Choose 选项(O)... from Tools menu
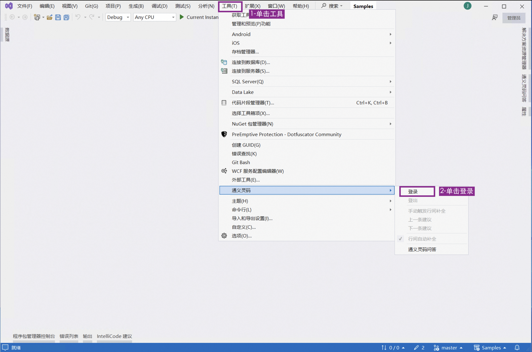 (x=307, y=236)
